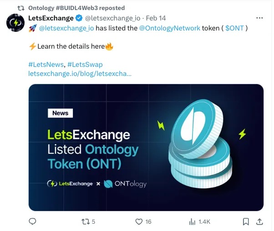Viewport: 274px width, 231px height.
Task: Bookmark this tweet
Action: (x=246, y=221)
